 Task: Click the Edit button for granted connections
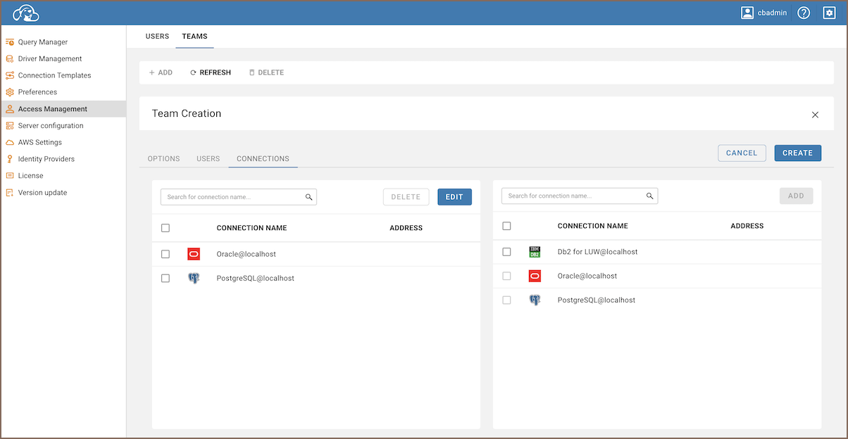coord(454,197)
